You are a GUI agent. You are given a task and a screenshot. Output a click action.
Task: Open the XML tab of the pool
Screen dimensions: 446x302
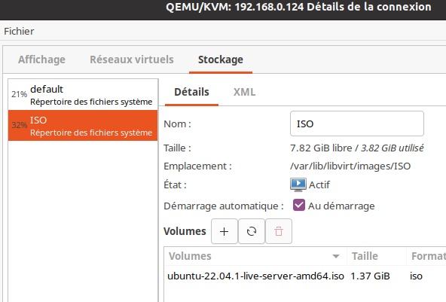(244, 92)
